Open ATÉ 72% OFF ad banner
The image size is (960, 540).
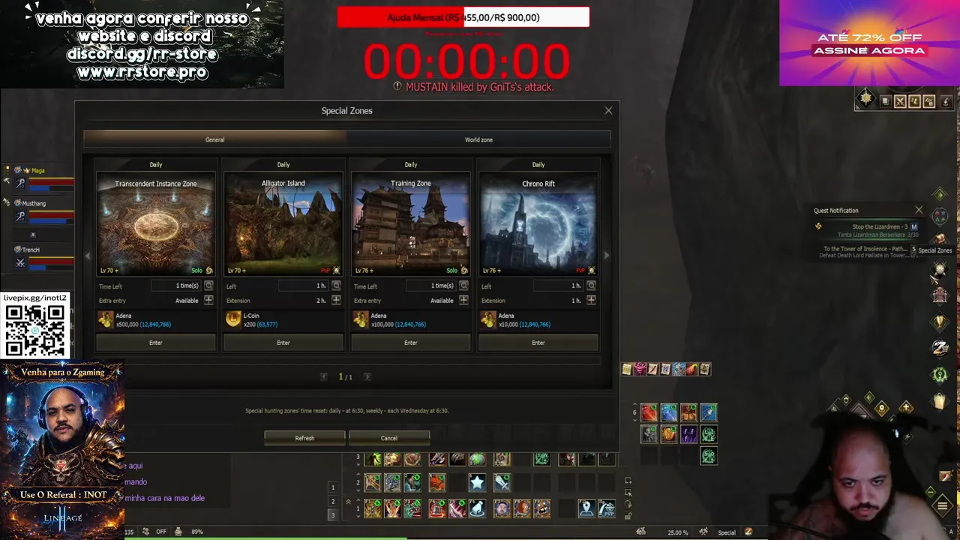point(869,43)
